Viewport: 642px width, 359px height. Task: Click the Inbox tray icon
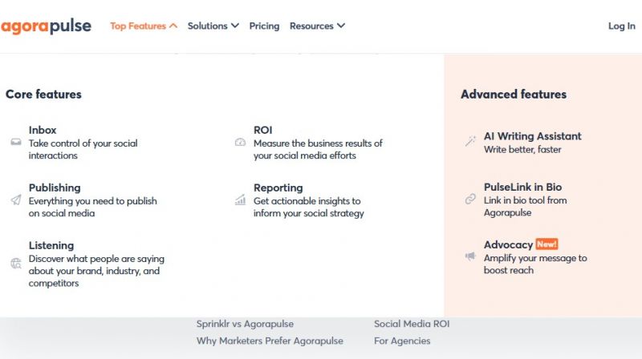[16, 143]
